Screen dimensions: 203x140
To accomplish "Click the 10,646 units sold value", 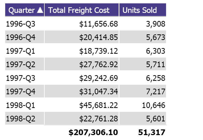I will pyautogui.click(x=153, y=105).
